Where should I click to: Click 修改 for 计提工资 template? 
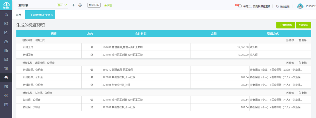click(x=290, y=40)
